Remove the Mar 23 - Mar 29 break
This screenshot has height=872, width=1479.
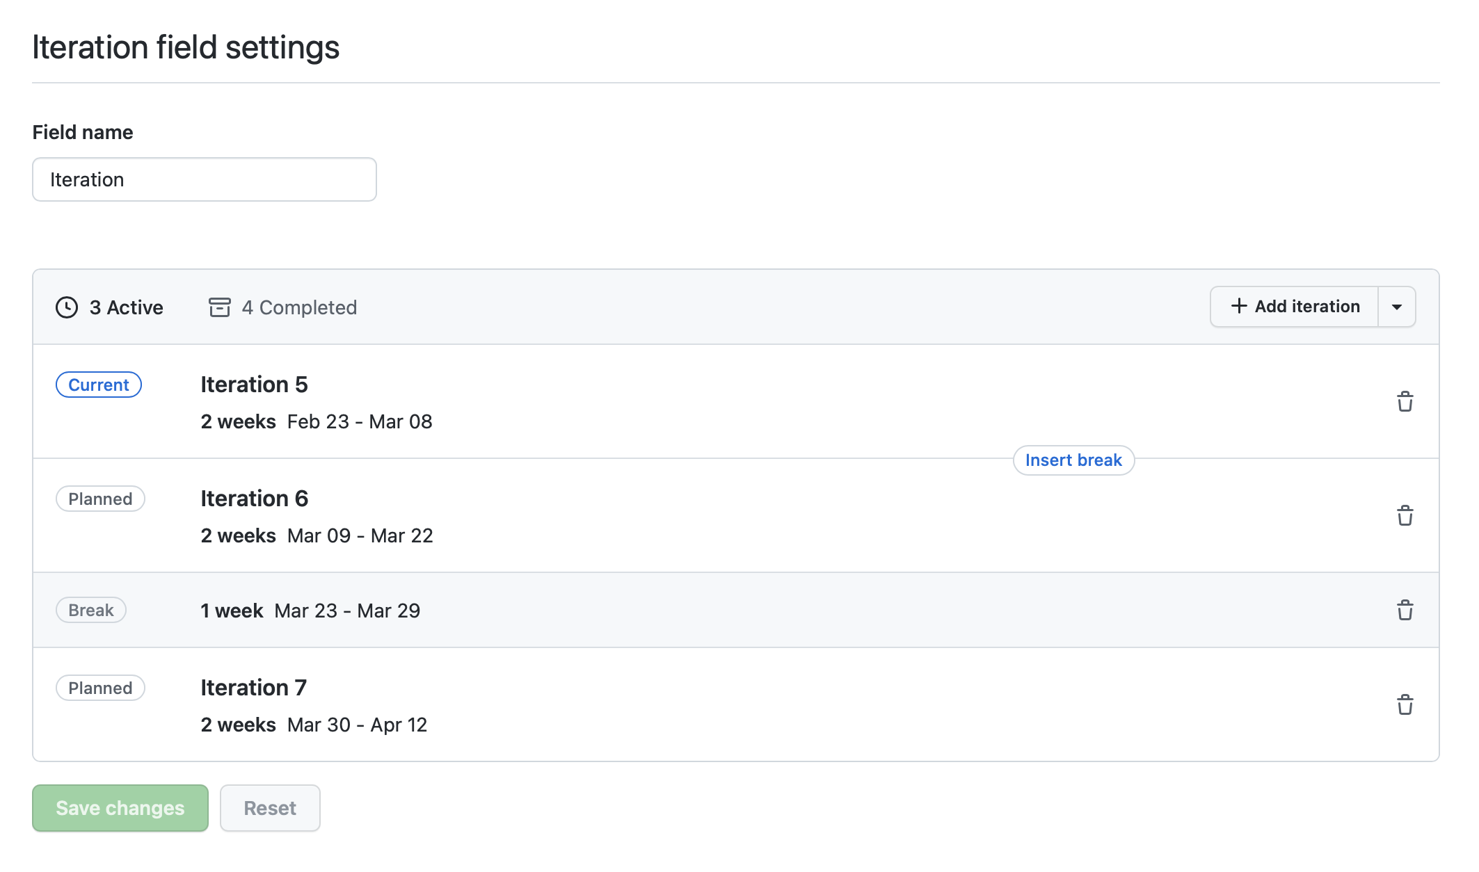1405,610
